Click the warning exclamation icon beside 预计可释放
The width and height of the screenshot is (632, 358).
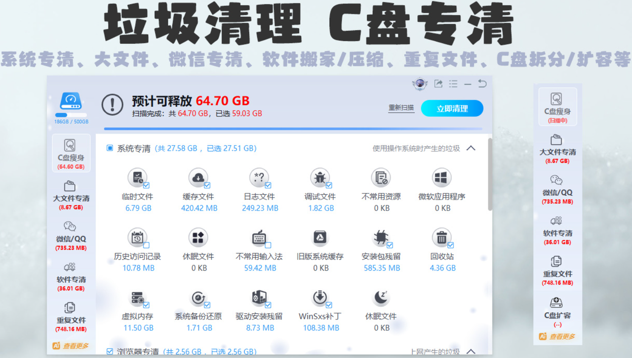coord(112,104)
